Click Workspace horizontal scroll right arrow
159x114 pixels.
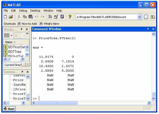click(22, 59)
